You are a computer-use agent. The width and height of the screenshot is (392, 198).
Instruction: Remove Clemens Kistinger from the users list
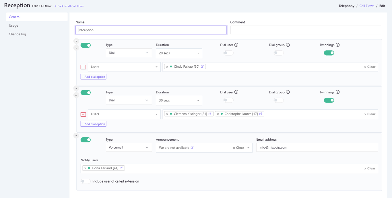(x=167, y=114)
